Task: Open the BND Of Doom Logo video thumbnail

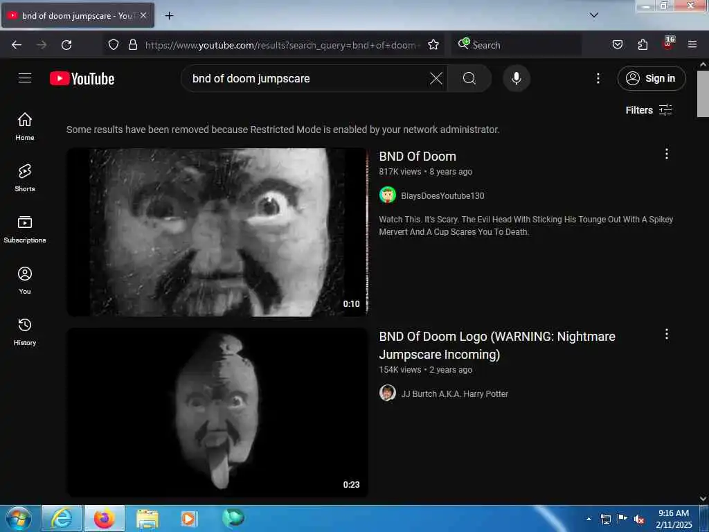Action: pos(217,413)
